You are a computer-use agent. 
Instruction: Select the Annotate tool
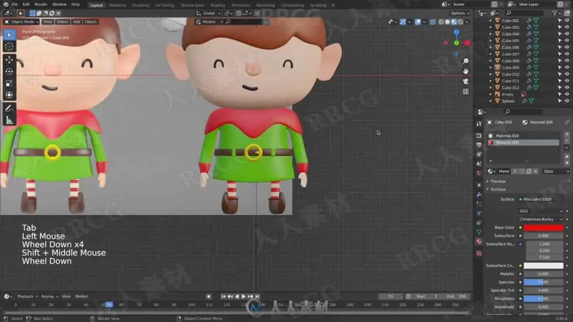(x=9, y=108)
